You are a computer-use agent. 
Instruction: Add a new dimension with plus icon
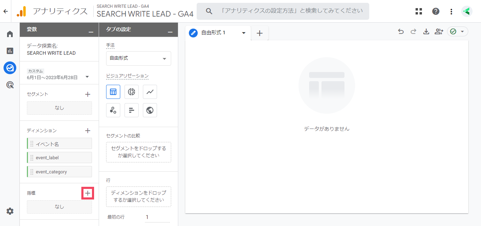point(88,131)
